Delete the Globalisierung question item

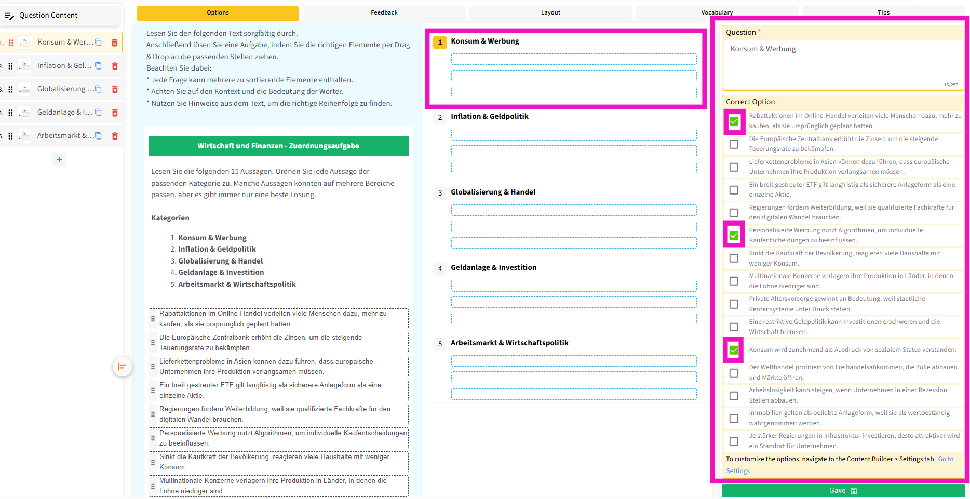(x=115, y=89)
